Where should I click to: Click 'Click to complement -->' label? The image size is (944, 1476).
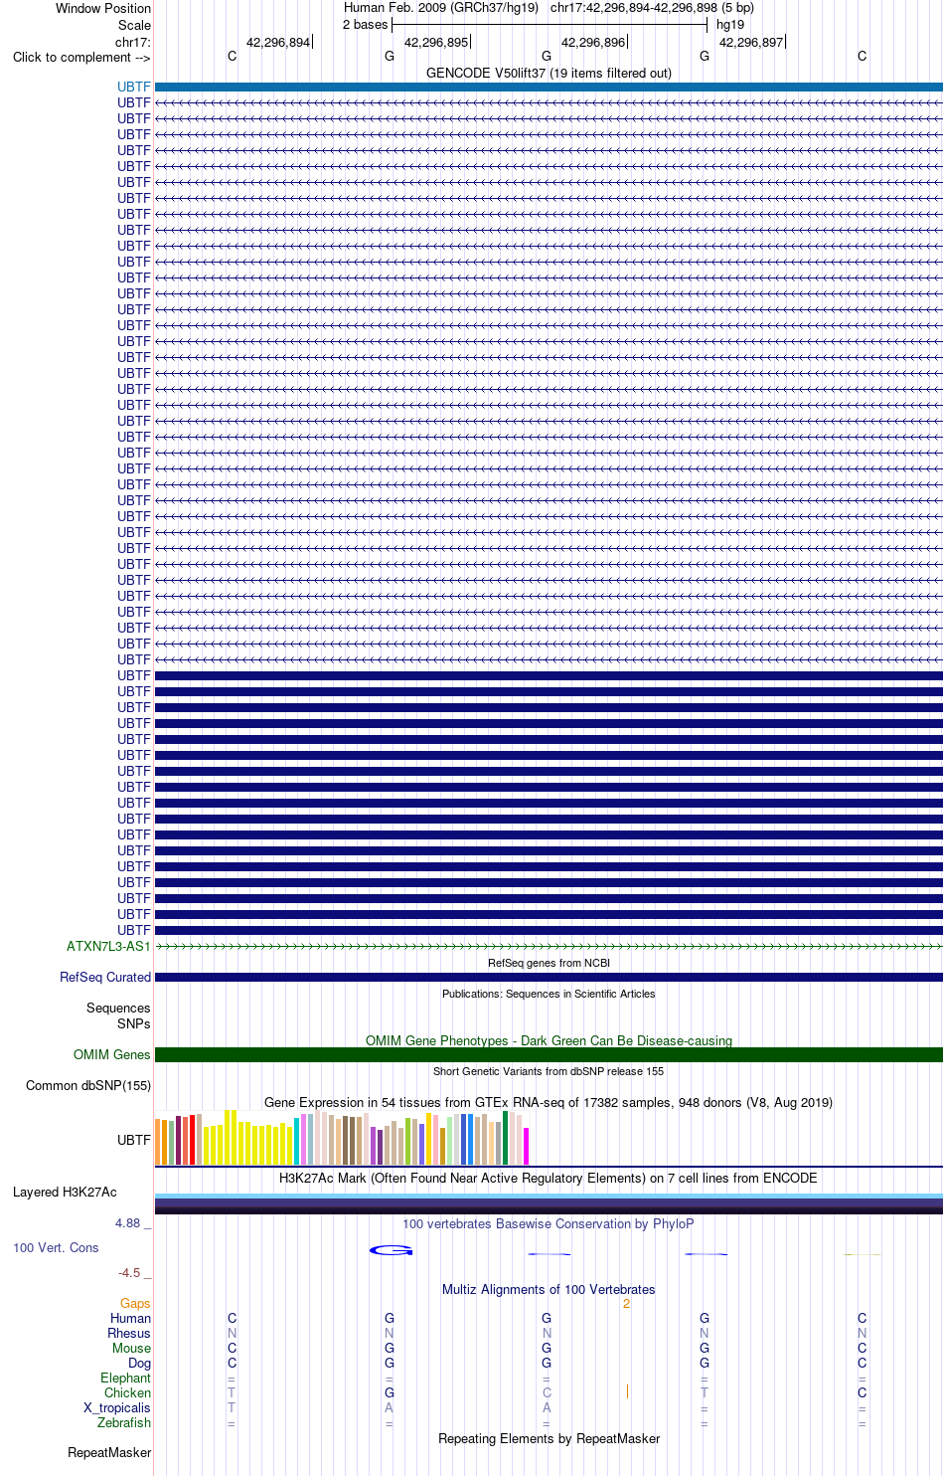[81, 57]
